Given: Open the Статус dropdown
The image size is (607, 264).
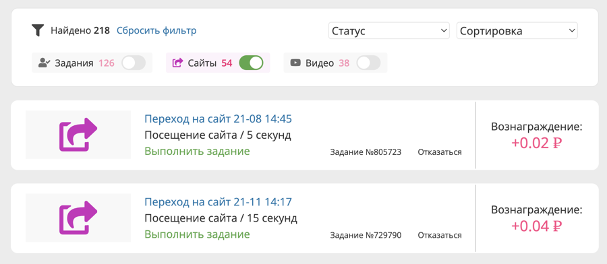Looking at the screenshot, I should point(389,31).
